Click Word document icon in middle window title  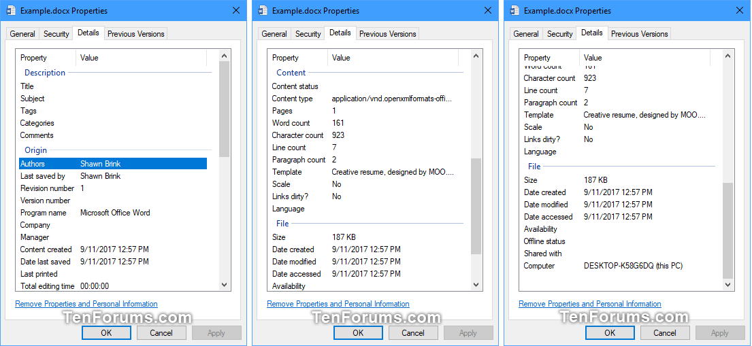click(263, 11)
